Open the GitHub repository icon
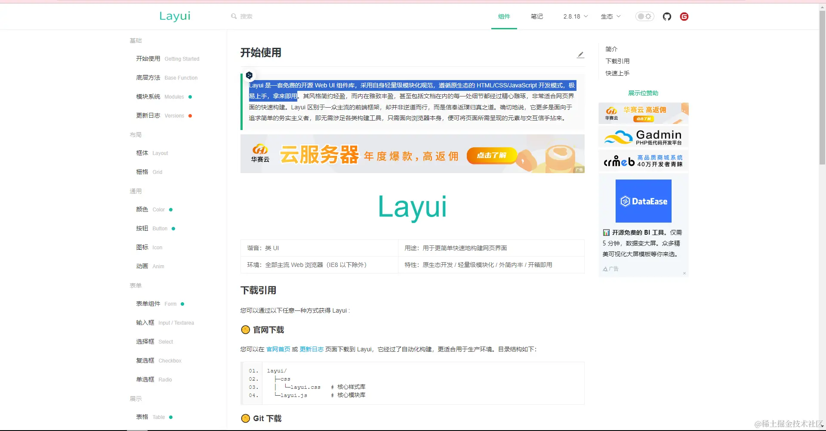Viewport: 826px width, 431px height. click(x=667, y=16)
